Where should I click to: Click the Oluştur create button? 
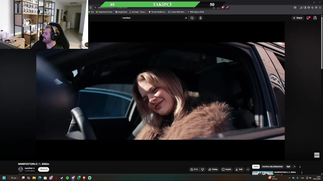point(298,18)
